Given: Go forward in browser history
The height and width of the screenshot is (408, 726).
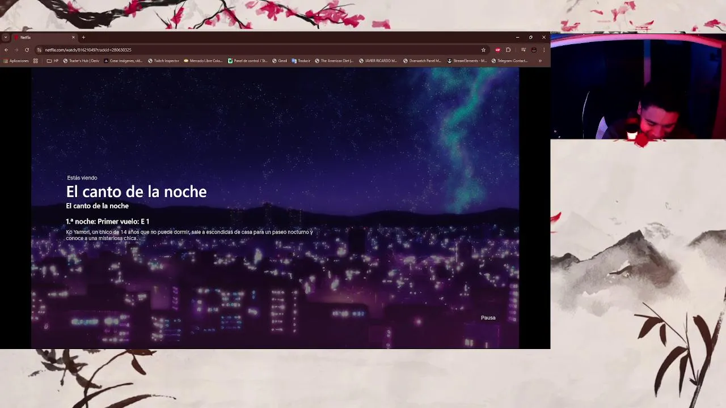Looking at the screenshot, I should (x=16, y=50).
